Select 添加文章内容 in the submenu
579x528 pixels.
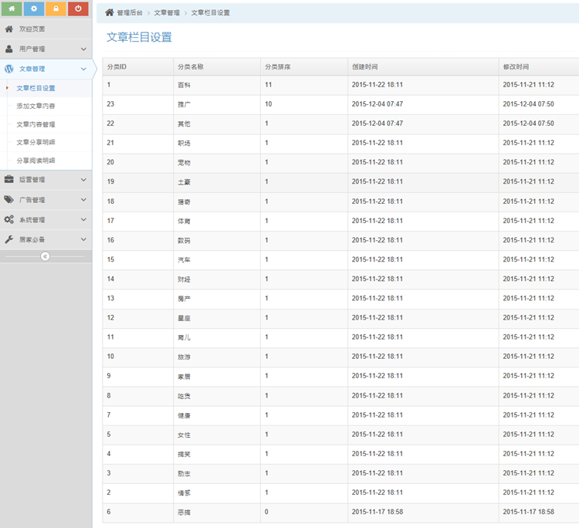coord(36,105)
